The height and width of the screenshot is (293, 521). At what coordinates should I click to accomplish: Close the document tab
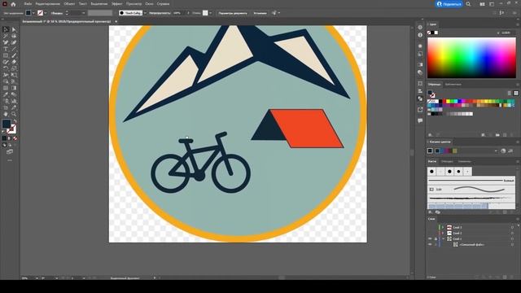point(116,21)
